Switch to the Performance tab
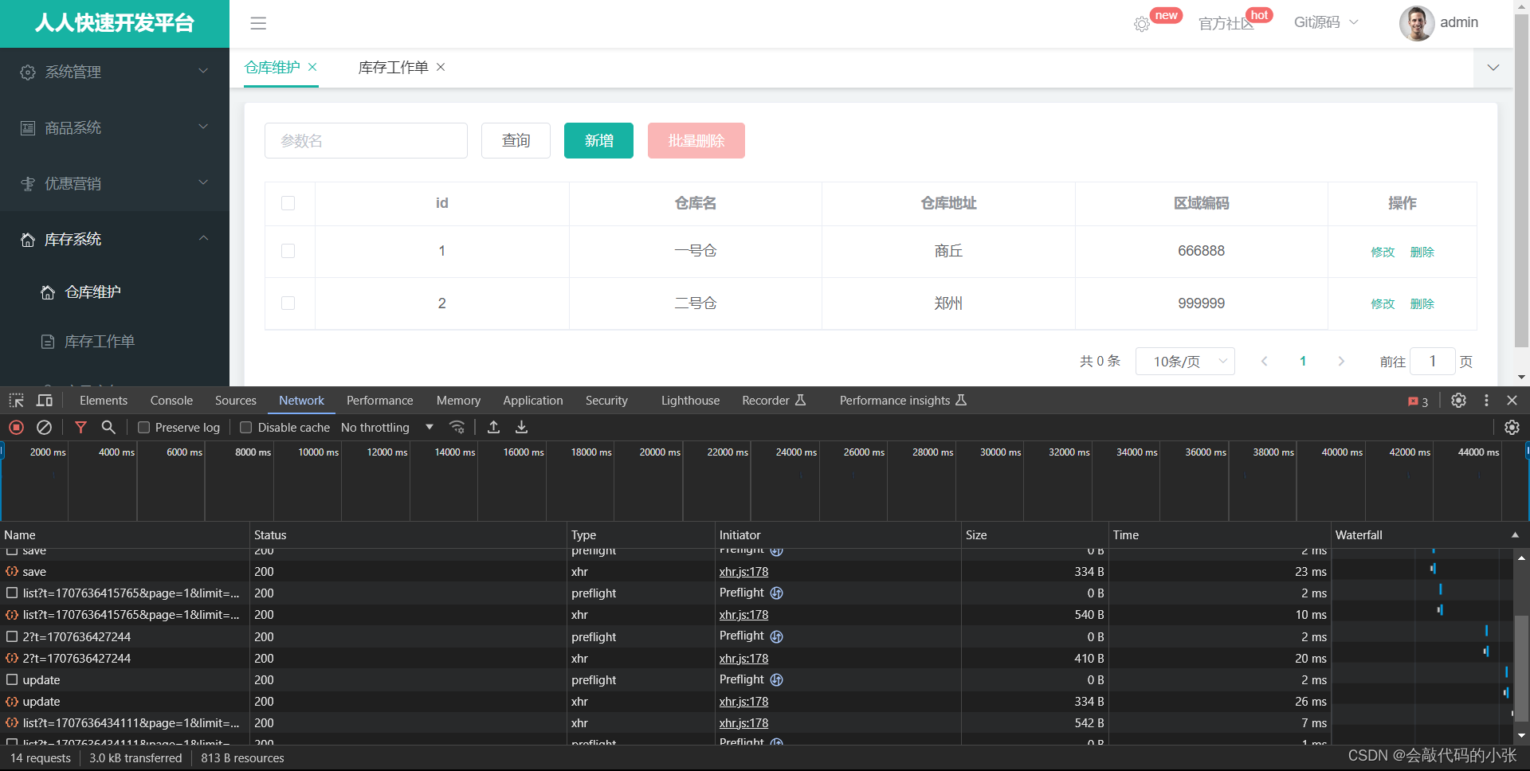Viewport: 1530px width, 771px height. [380, 401]
